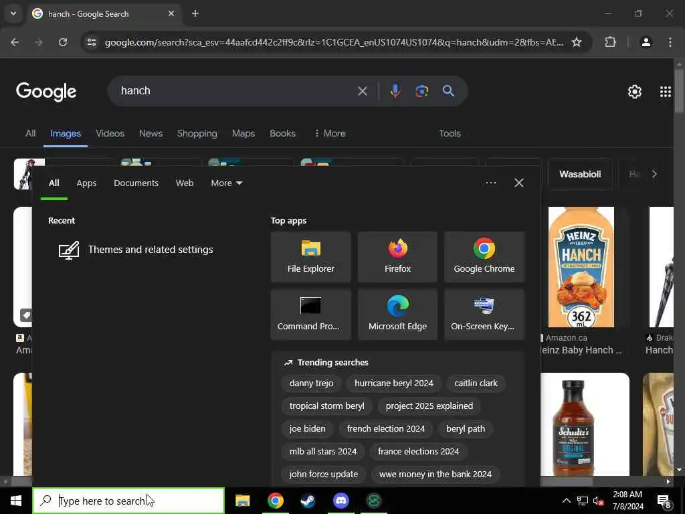Open File Explorer from Top apps

click(x=310, y=257)
